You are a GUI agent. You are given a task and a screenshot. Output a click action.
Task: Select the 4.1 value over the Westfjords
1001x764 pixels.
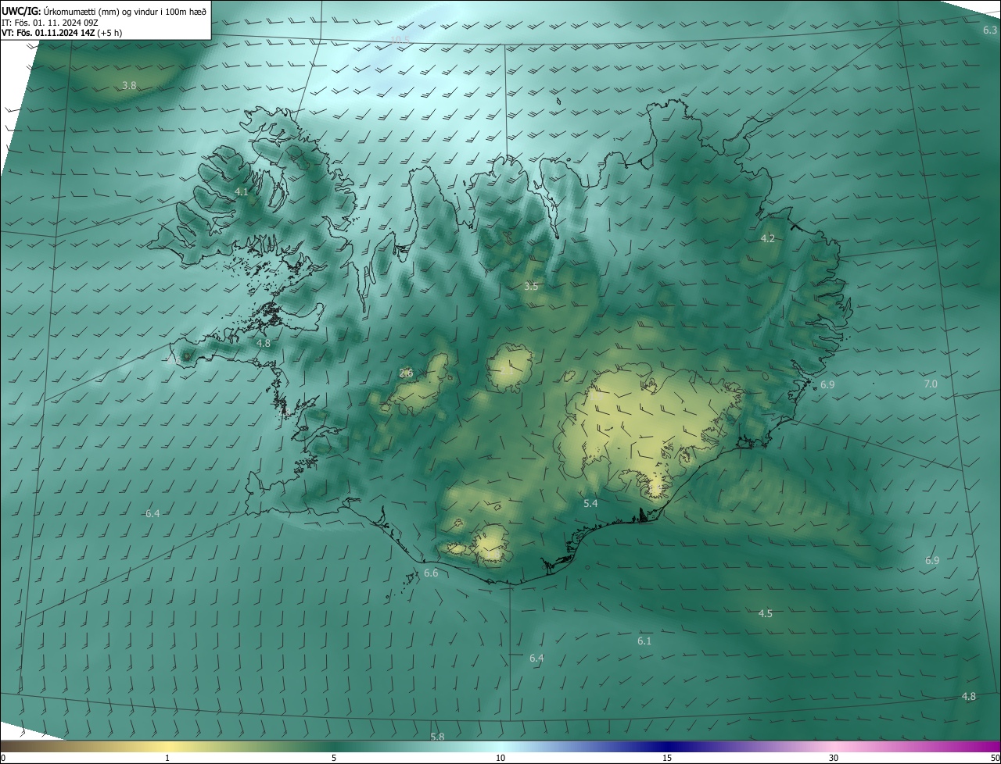[242, 191]
